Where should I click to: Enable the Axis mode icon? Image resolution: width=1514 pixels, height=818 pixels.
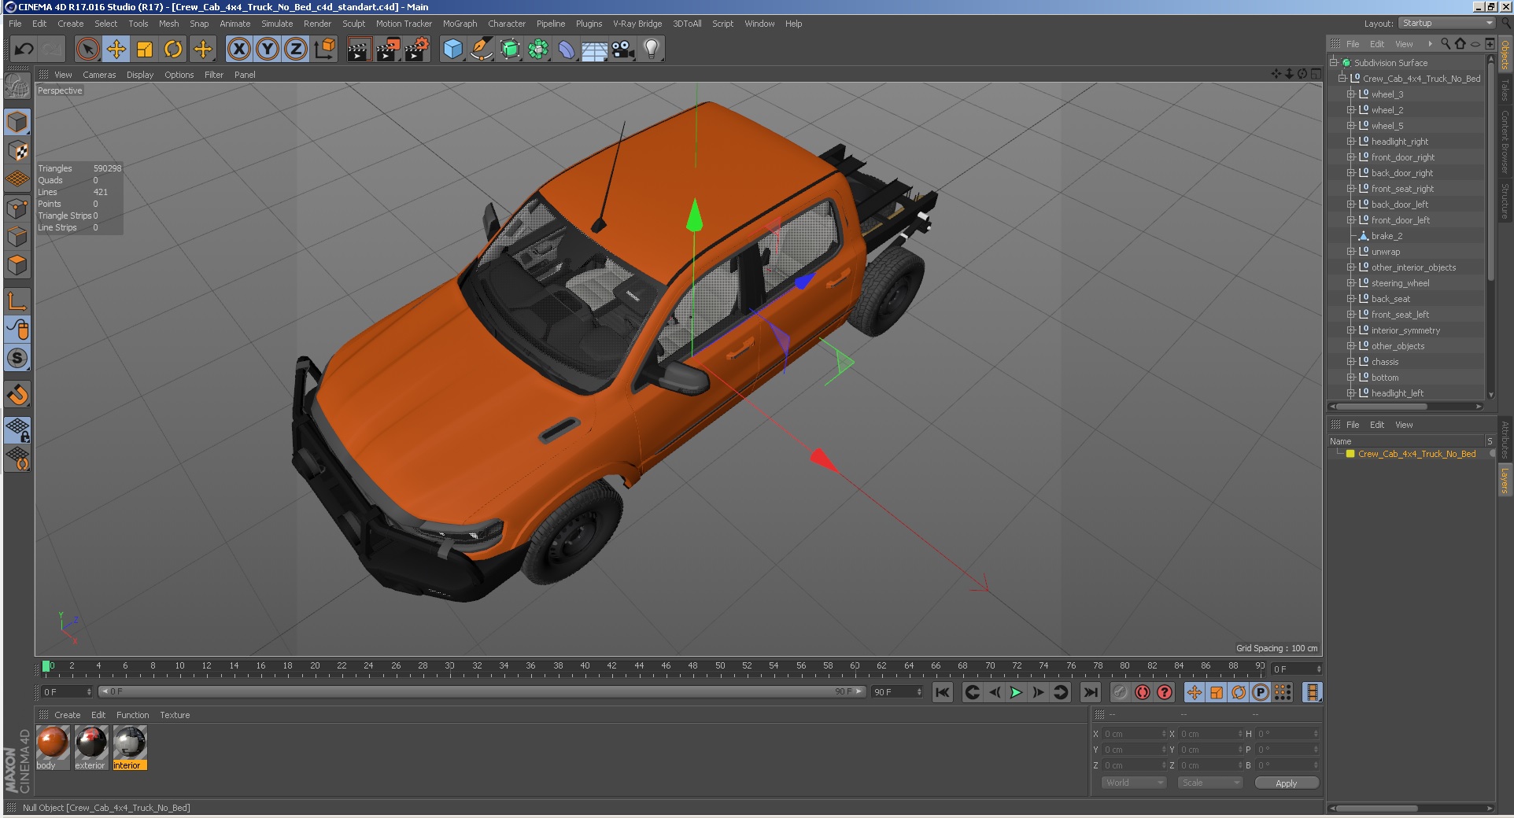17,300
